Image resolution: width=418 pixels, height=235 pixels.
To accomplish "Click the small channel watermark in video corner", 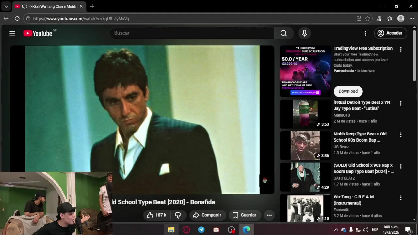I will tap(265, 180).
